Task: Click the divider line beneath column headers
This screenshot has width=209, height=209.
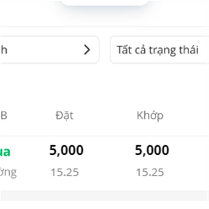Action: (x=104, y=136)
